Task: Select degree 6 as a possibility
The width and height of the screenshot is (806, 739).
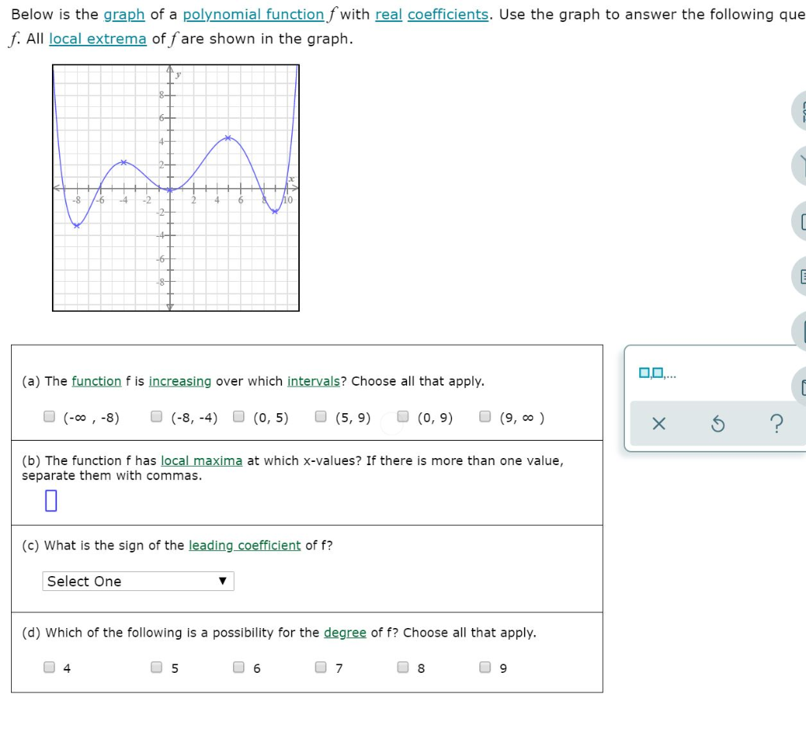Action: click(238, 667)
